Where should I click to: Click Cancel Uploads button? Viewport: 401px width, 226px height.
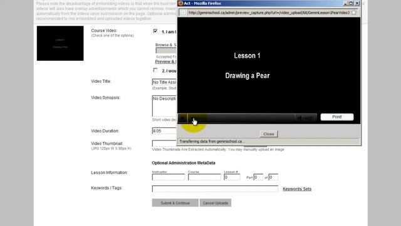216,203
